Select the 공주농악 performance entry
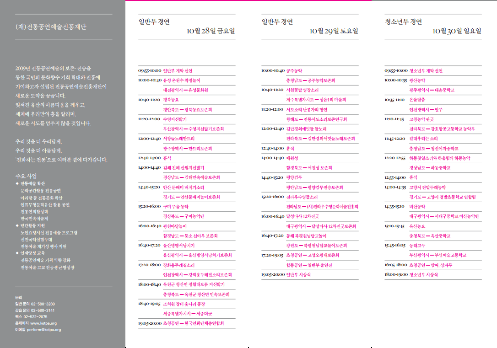The image size is (497, 348). point(294,71)
